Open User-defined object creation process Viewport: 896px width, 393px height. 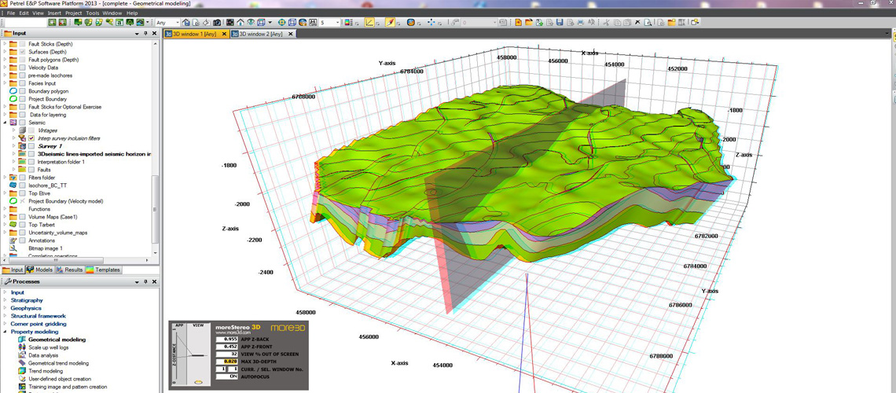point(60,379)
